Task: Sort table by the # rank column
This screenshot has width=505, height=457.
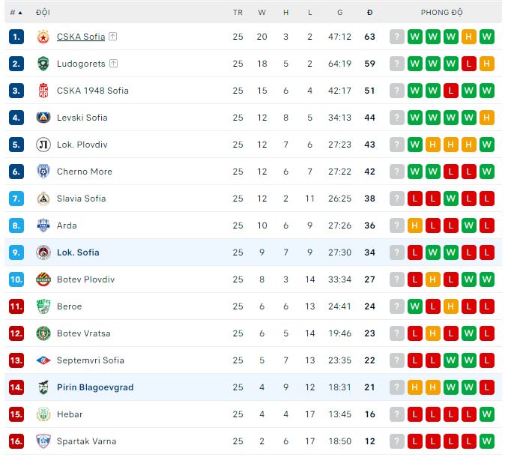Action: 16,13
